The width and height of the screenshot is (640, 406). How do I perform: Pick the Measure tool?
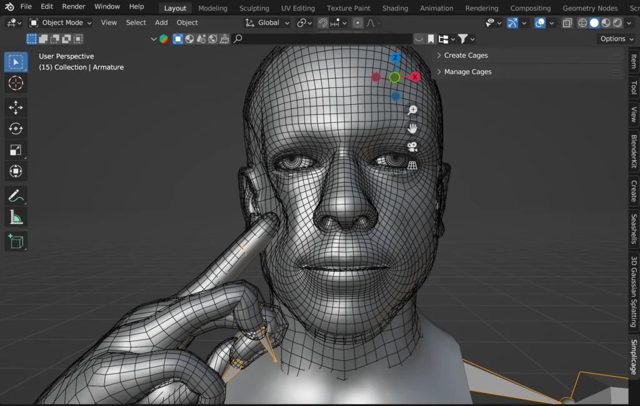click(16, 217)
